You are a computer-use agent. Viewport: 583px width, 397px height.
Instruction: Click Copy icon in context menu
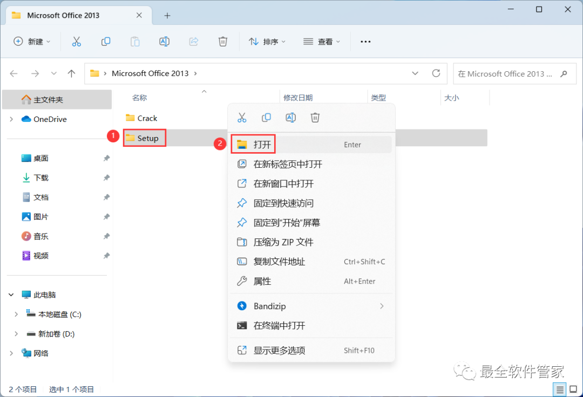click(x=266, y=118)
